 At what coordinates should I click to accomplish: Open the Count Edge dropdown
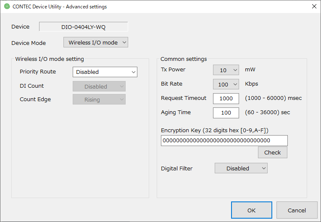click(99, 99)
